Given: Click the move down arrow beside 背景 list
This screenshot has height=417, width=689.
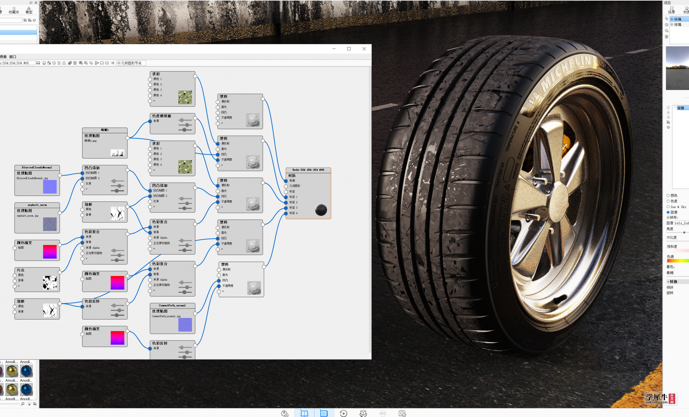Looking at the screenshot, I should pyautogui.click(x=668, y=117).
